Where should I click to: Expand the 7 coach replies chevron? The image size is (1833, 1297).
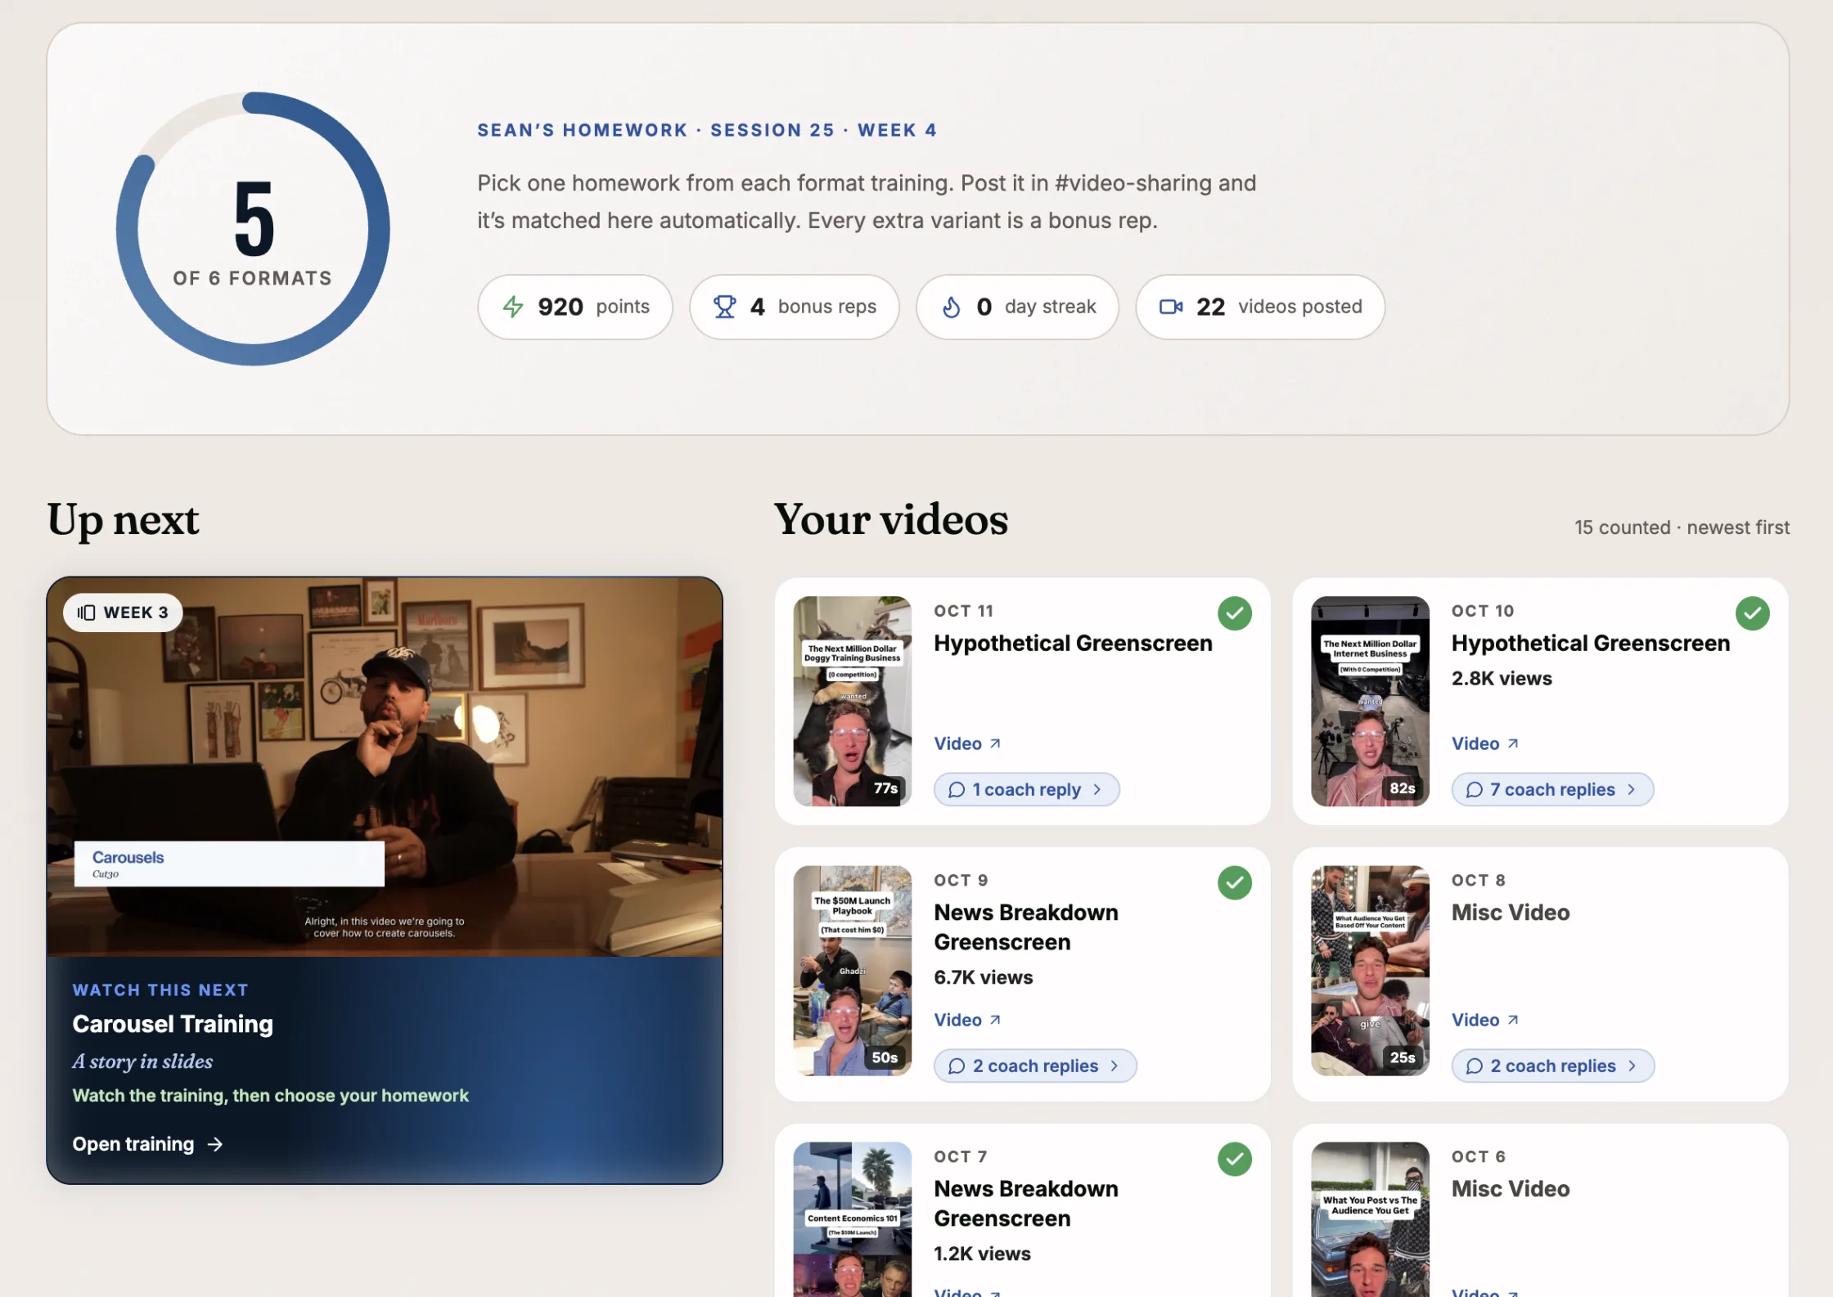pos(1632,790)
